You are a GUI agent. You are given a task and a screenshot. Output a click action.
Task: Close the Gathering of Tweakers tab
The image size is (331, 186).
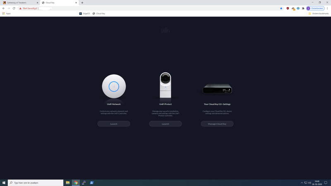37,3
